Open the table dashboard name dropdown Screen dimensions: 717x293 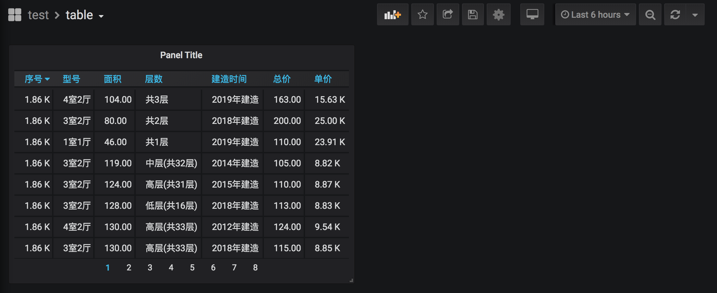(84, 15)
